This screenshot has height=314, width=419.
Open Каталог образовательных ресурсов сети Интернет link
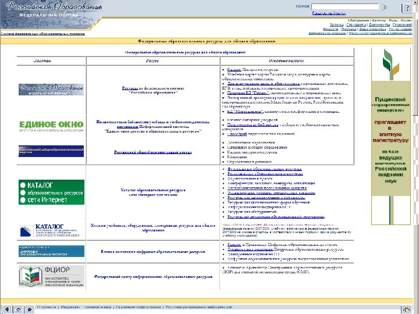click(x=153, y=192)
